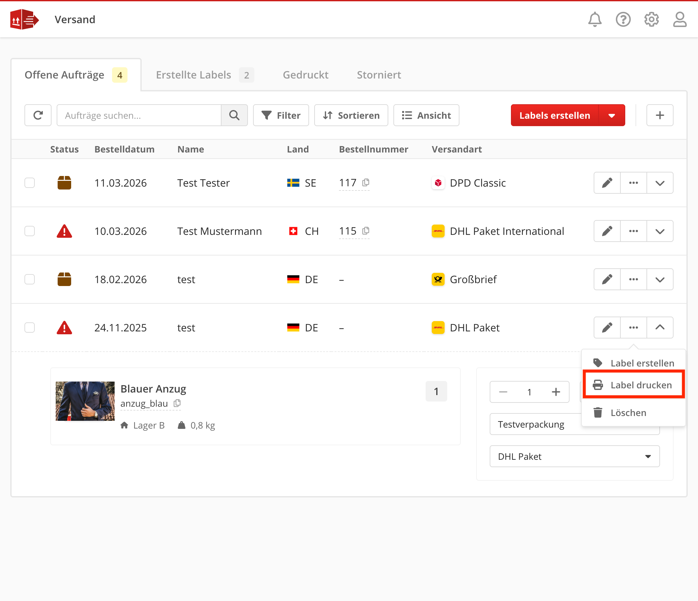Switch to Offene Aufträge tab

[76, 75]
